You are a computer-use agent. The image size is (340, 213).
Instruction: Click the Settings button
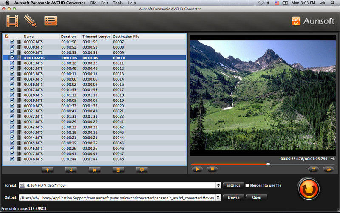(233, 185)
